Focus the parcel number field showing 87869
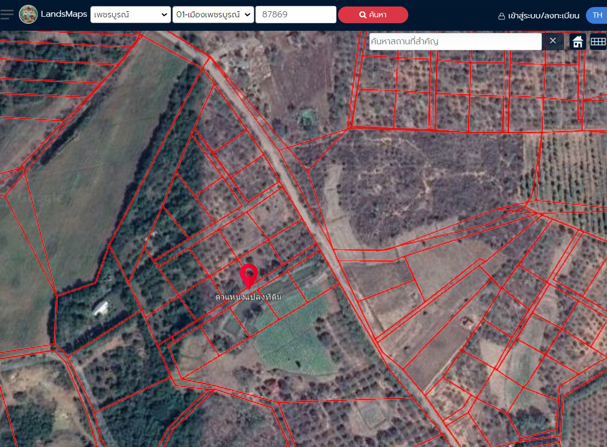 point(295,15)
